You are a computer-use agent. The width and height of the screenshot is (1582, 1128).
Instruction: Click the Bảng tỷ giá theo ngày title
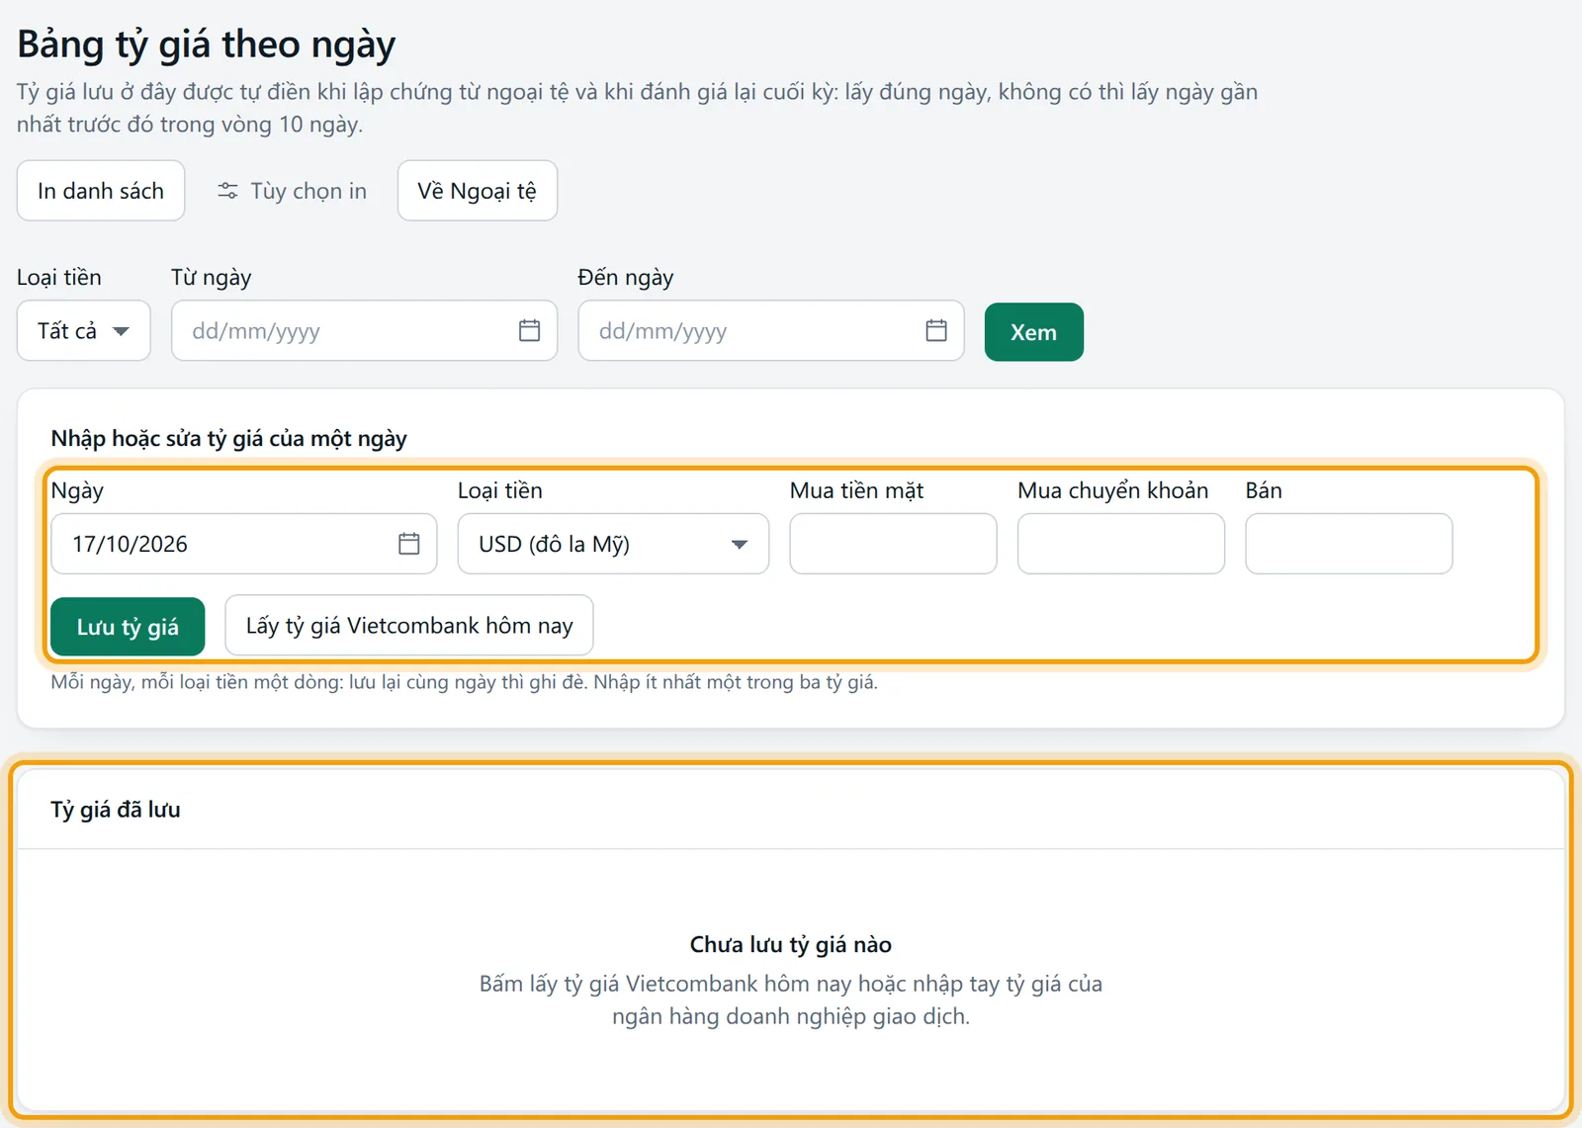(207, 45)
